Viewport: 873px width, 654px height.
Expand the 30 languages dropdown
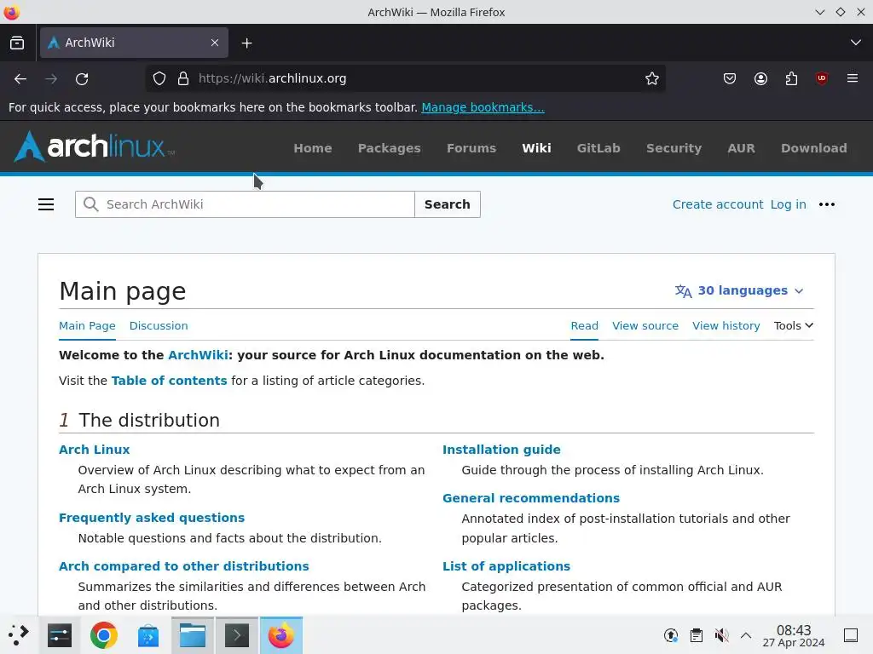tap(739, 291)
